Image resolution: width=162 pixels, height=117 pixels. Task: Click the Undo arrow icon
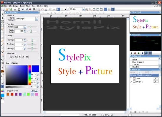(50, 9)
